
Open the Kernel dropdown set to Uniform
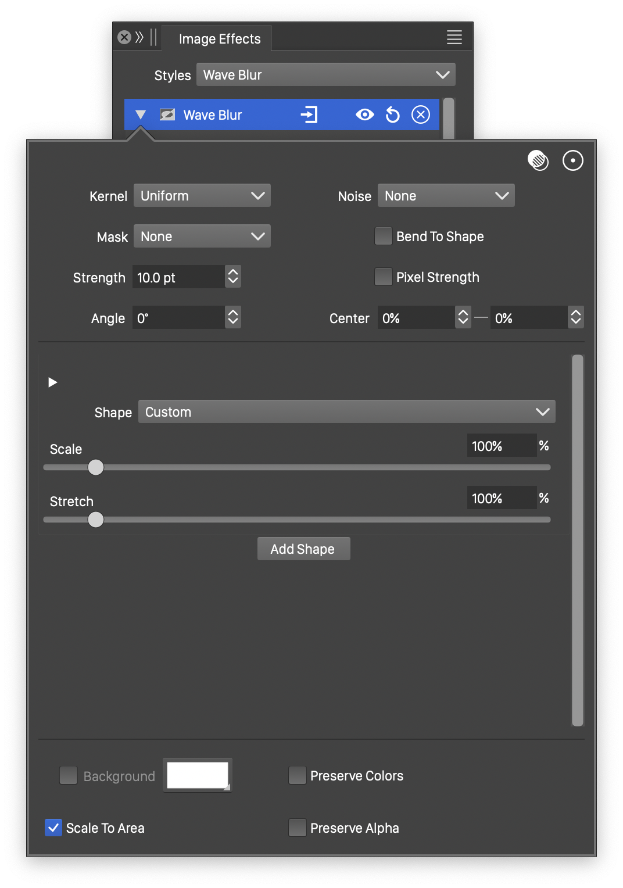pyautogui.click(x=202, y=196)
